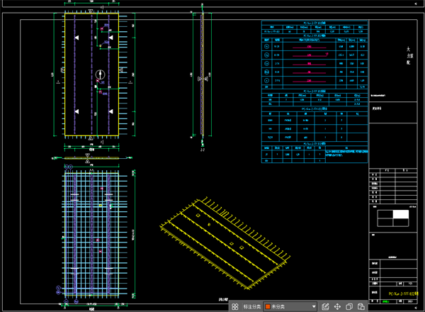The image size is (425, 312).
Task: Click the "大" character in title block
Action: click(408, 49)
